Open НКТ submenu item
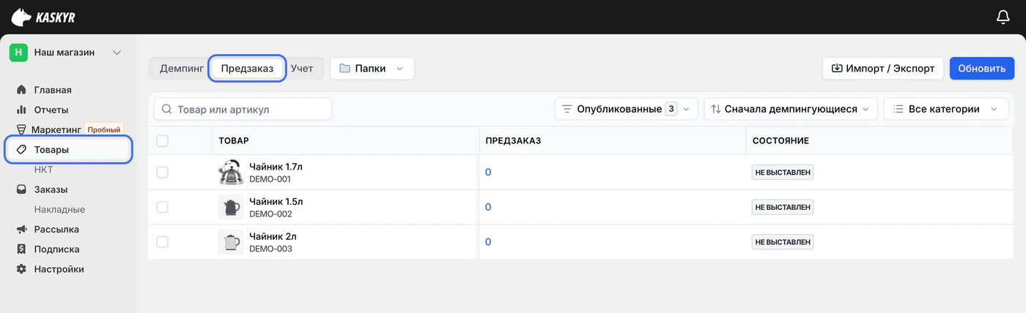 click(x=44, y=170)
